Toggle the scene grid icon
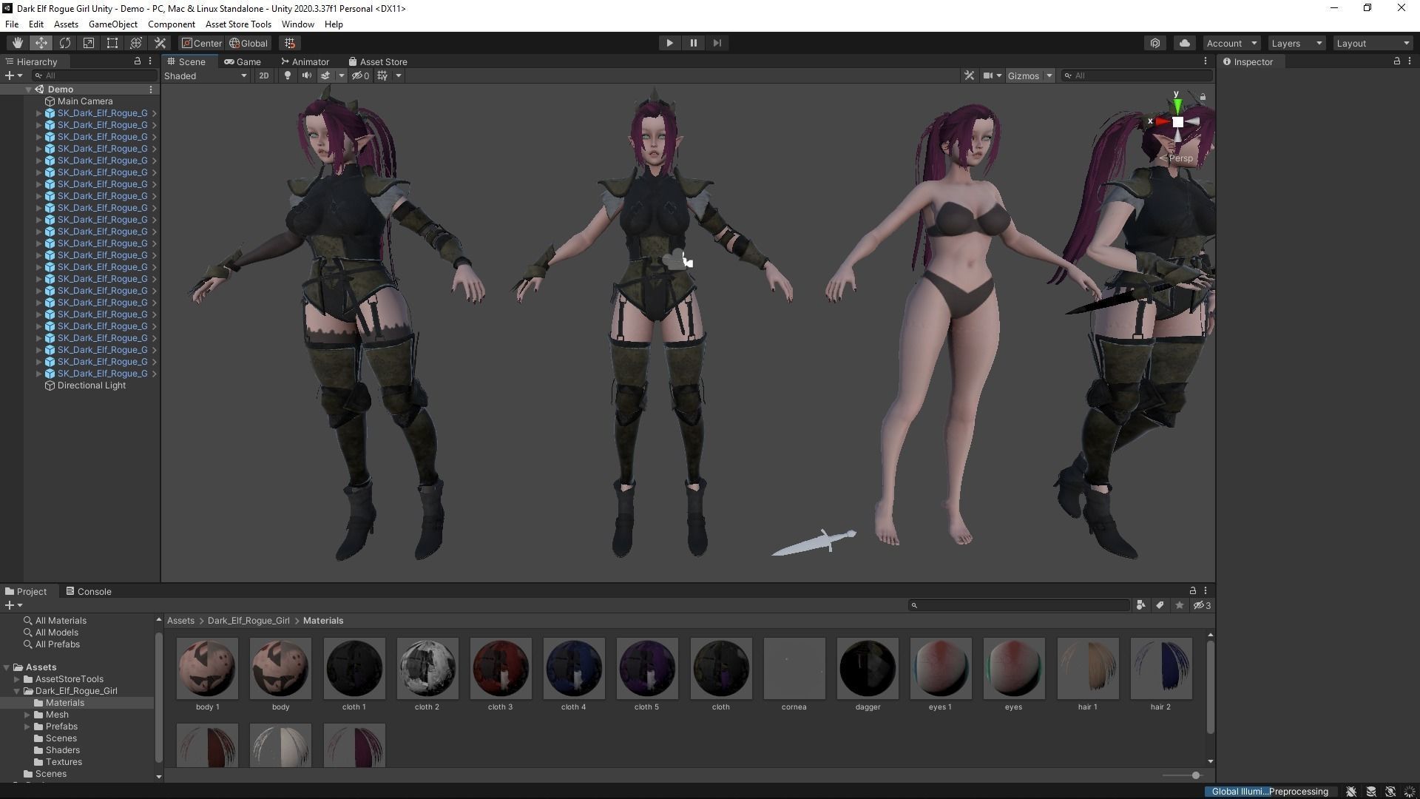The height and width of the screenshot is (799, 1420). point(382,75)
